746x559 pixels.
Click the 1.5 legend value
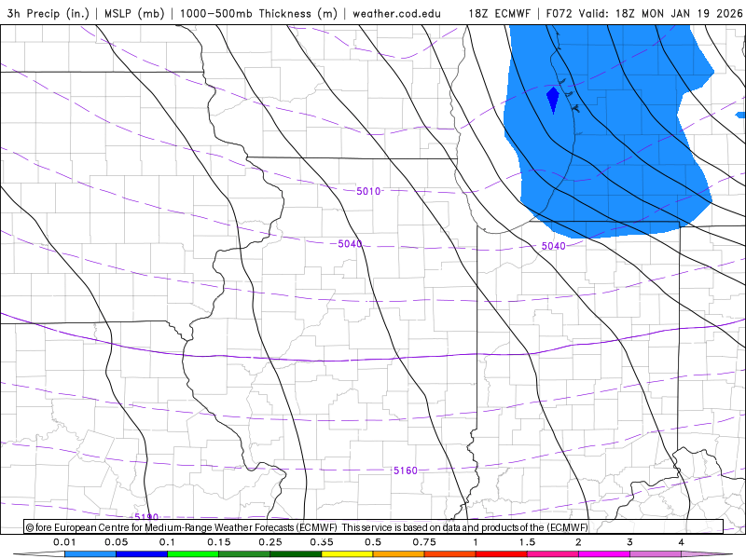pyautogui.click(x=527, y=542)
